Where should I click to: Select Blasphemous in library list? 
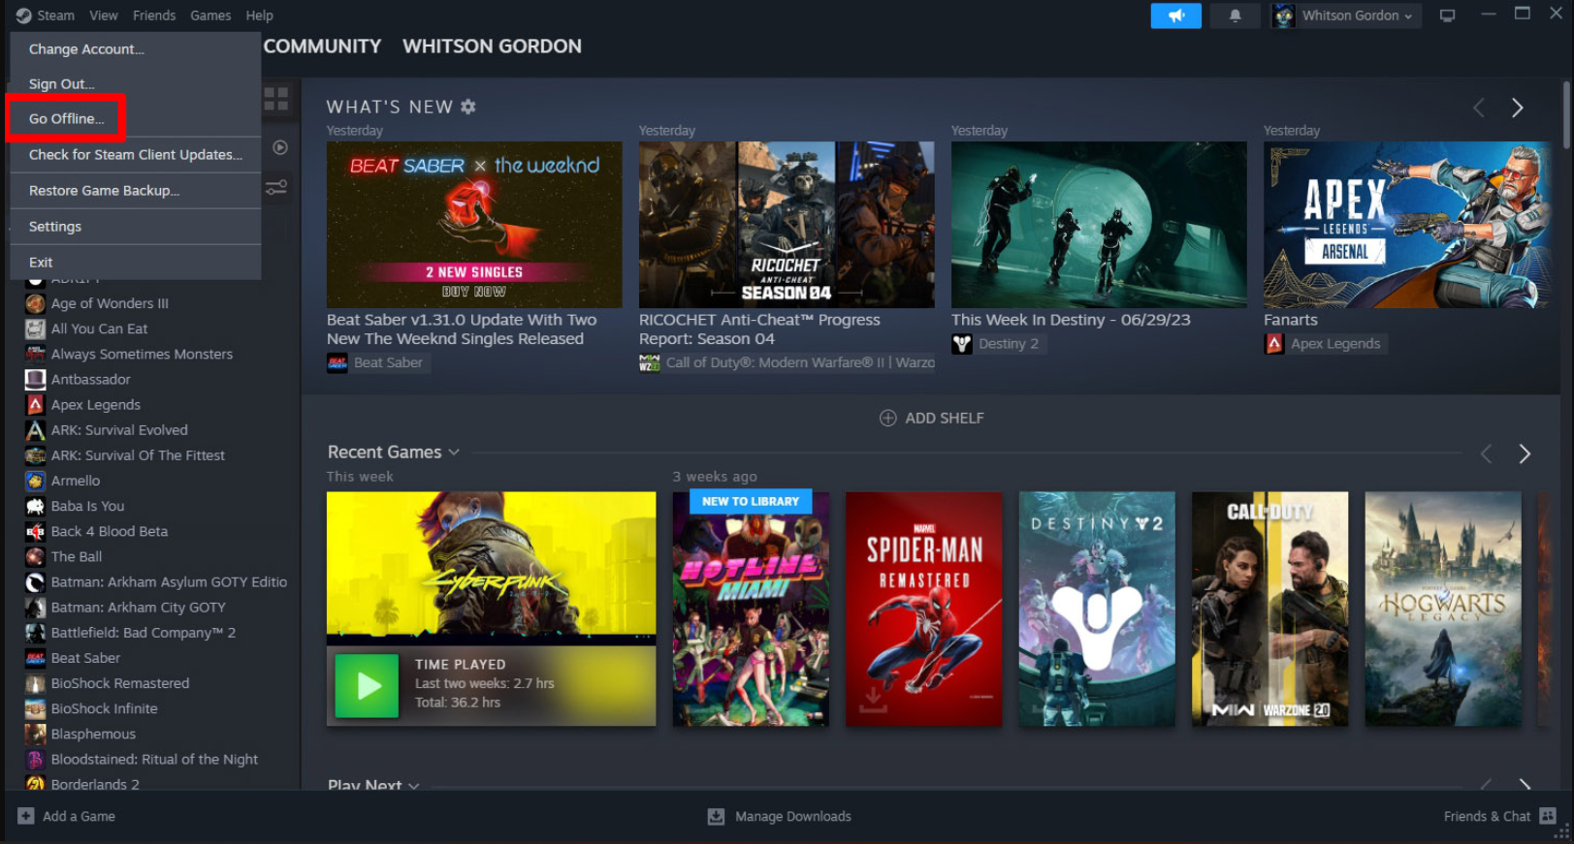click(93, 734)
